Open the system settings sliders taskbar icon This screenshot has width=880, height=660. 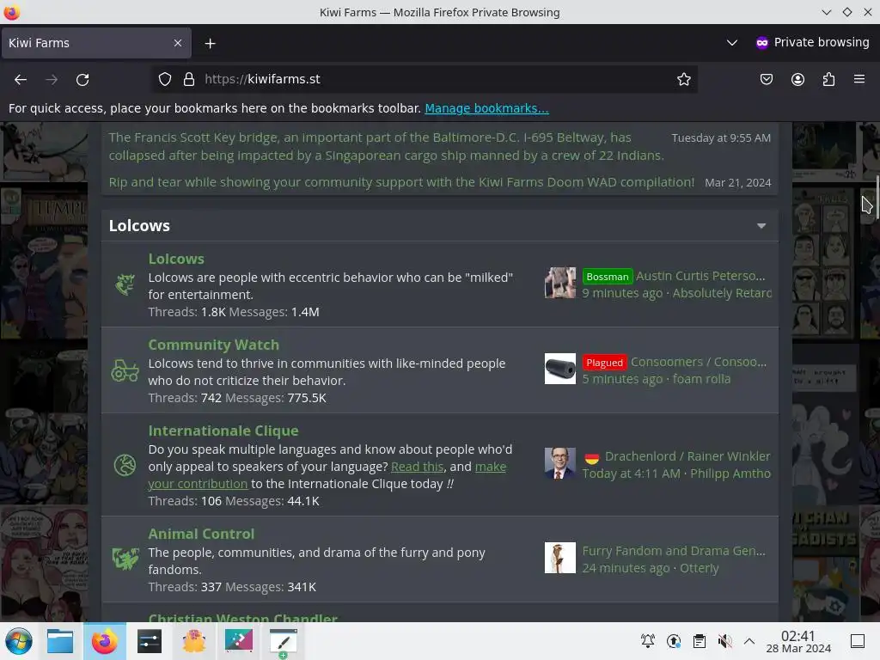click(150, 641)
